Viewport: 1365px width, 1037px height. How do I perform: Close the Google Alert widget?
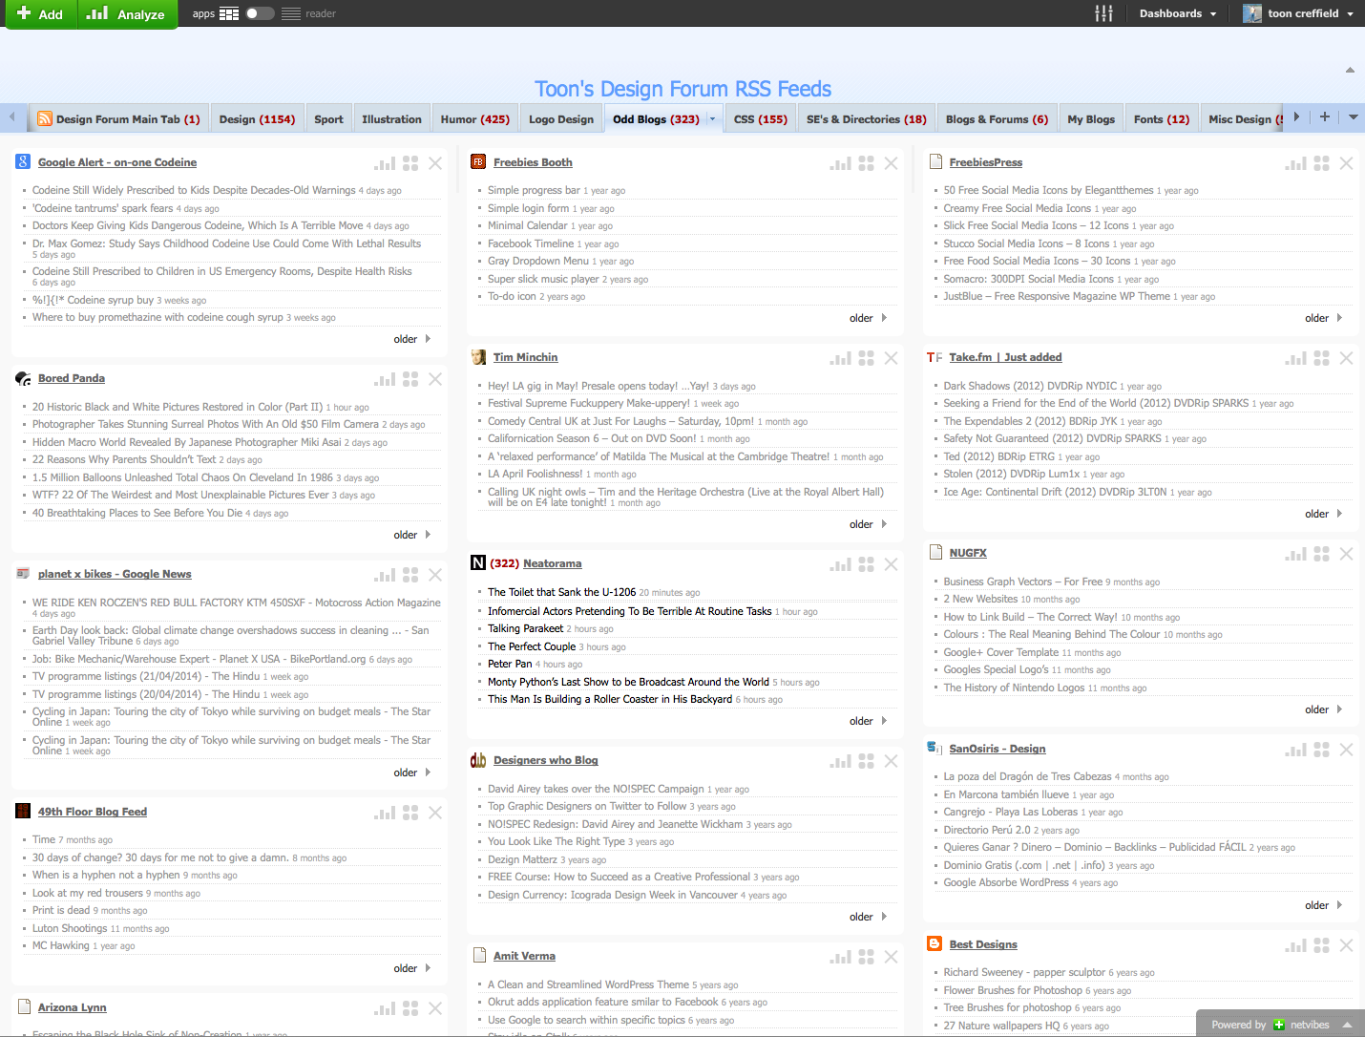coord(435,163)
